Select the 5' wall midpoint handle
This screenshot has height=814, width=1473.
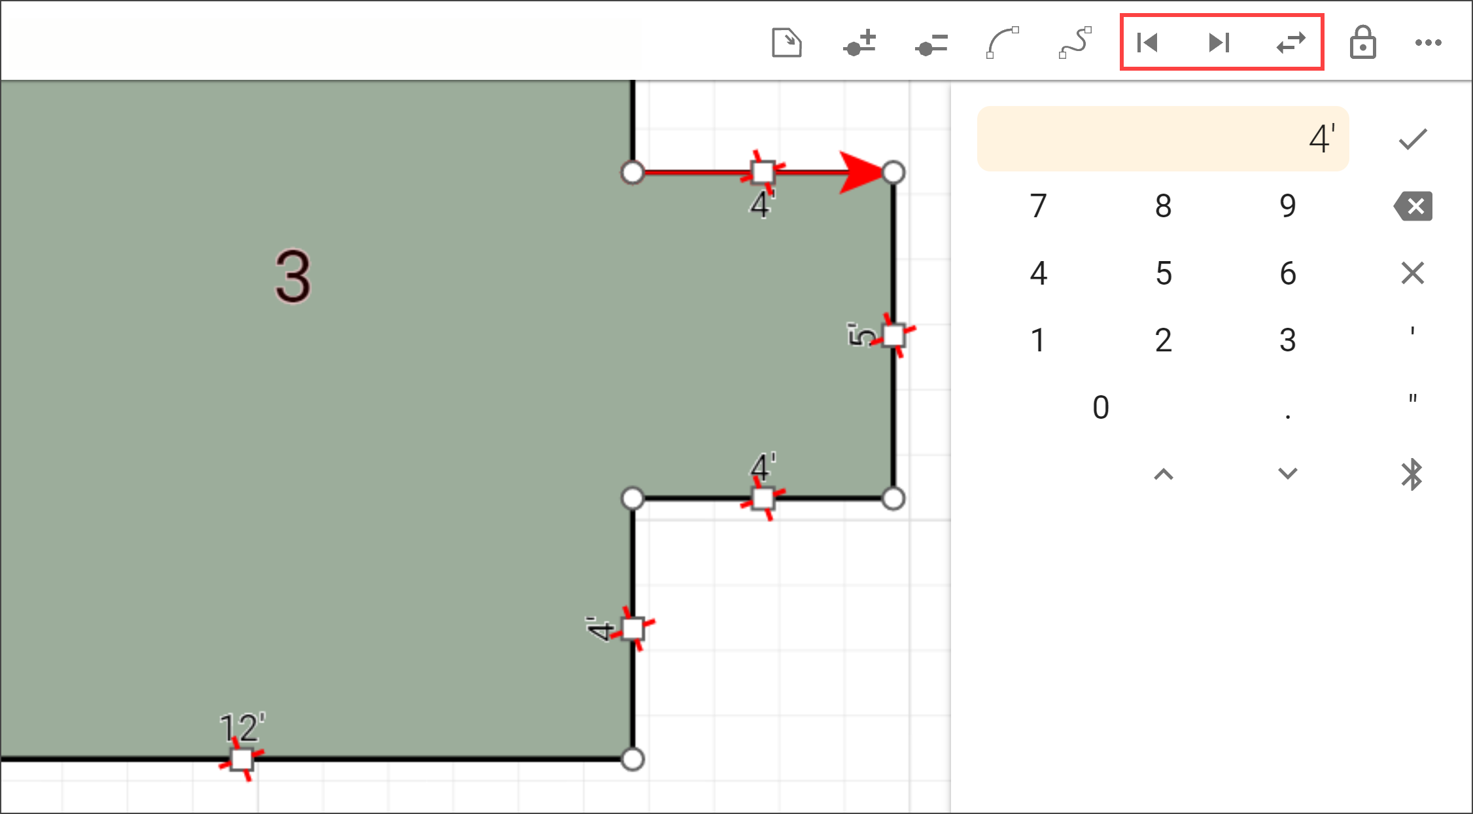tap(893, 336)
